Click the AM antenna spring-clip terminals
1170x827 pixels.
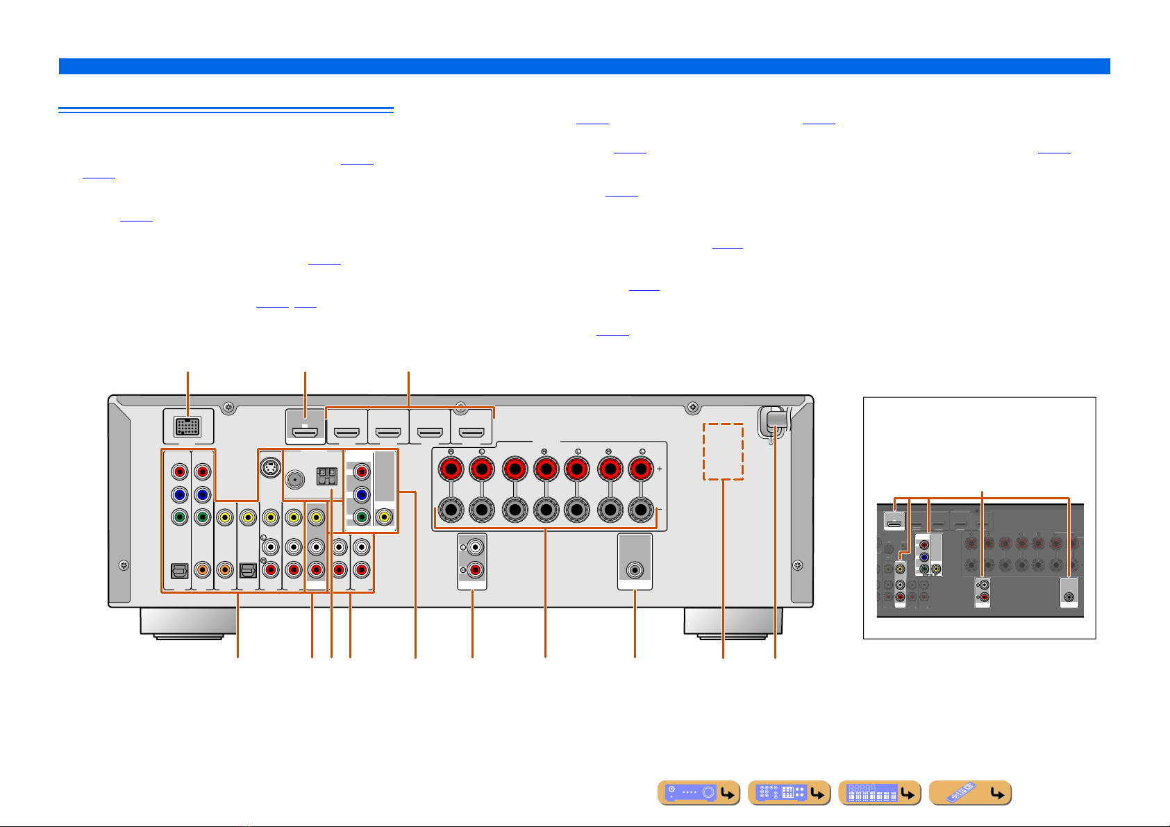tap(326, 476)
